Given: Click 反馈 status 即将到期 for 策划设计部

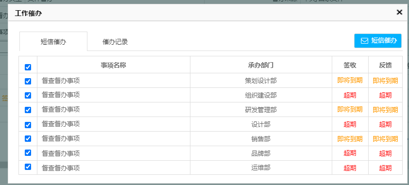Looking at the screenshot, I should point(386,81).
